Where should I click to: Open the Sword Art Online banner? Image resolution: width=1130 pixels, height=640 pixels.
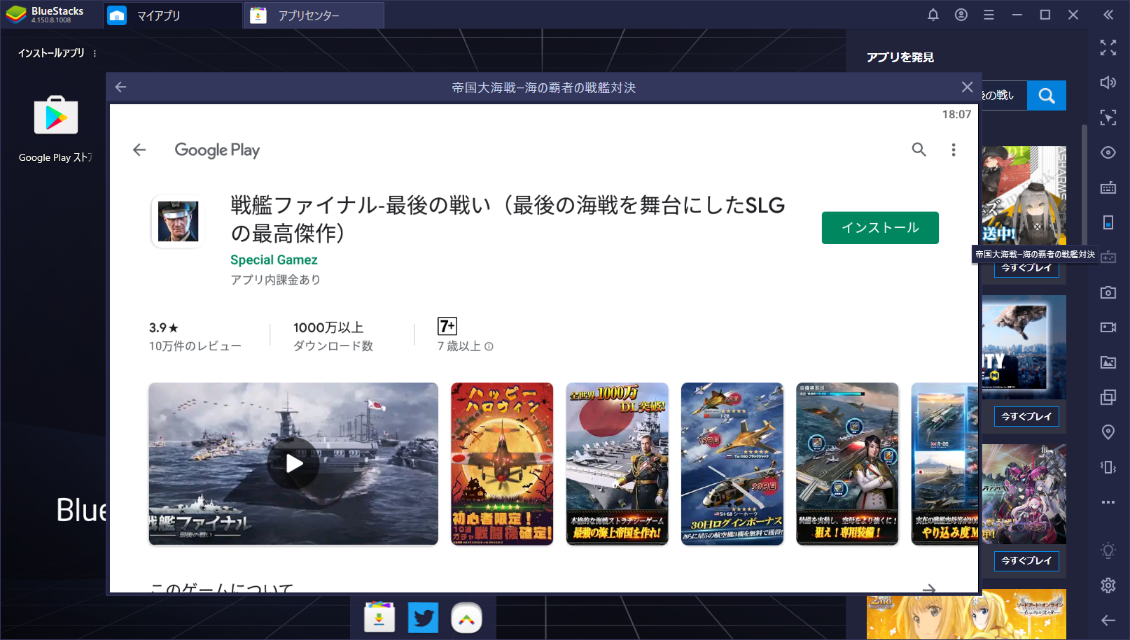pyautogui.click(x=966, y=614)
